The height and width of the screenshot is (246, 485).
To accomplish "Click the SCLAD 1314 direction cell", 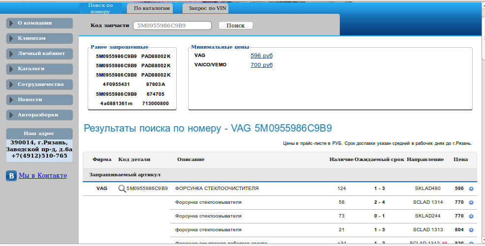I will pos(428,202).
